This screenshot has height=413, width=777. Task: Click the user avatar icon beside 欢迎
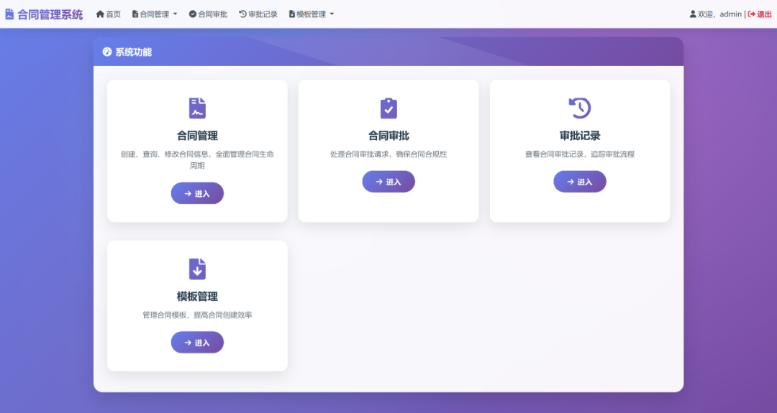click(693, 14)
